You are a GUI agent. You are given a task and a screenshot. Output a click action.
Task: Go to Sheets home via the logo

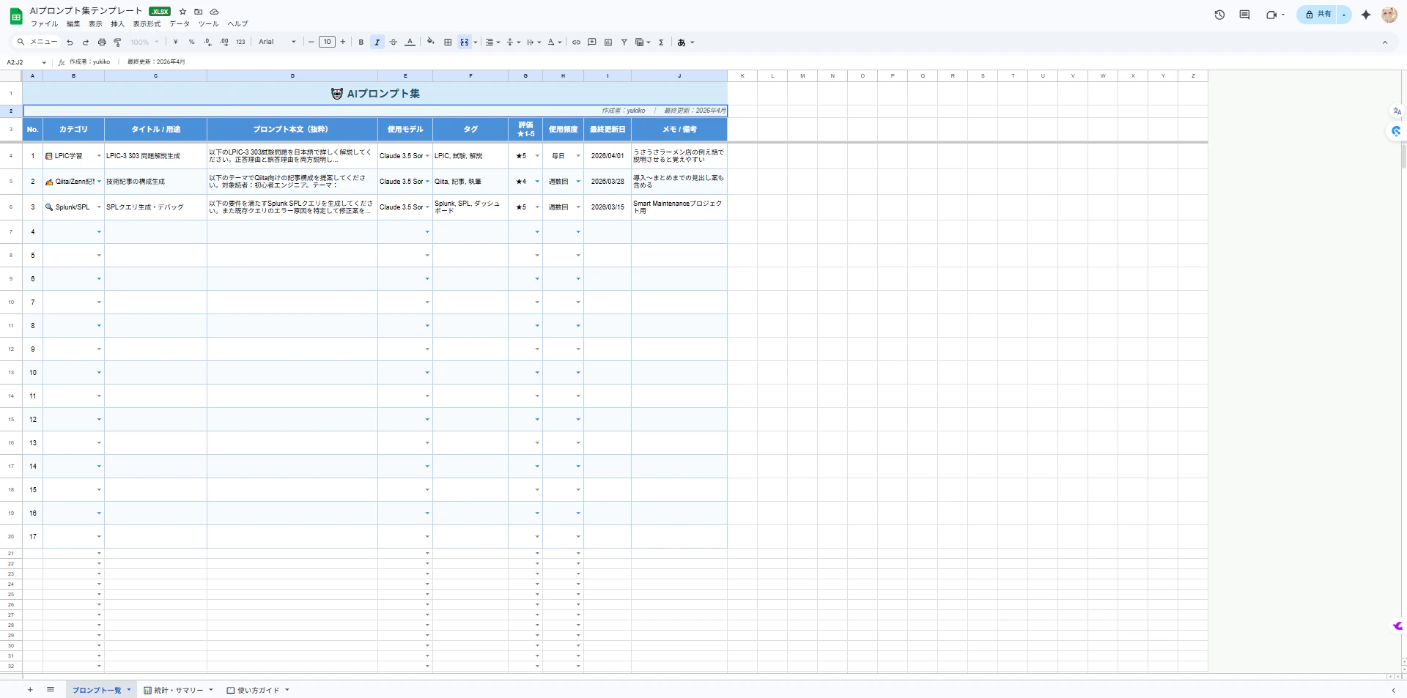tap(15, 17)
